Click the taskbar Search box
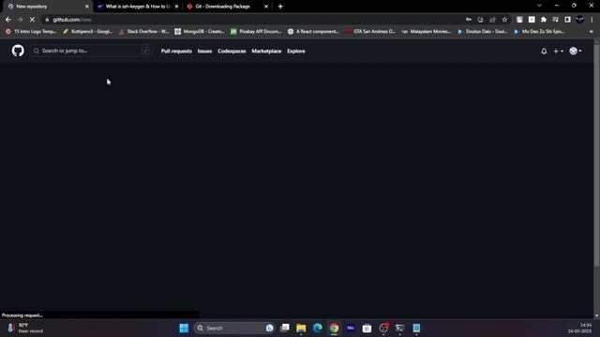600x337 pixels. (x=234, y=329)
